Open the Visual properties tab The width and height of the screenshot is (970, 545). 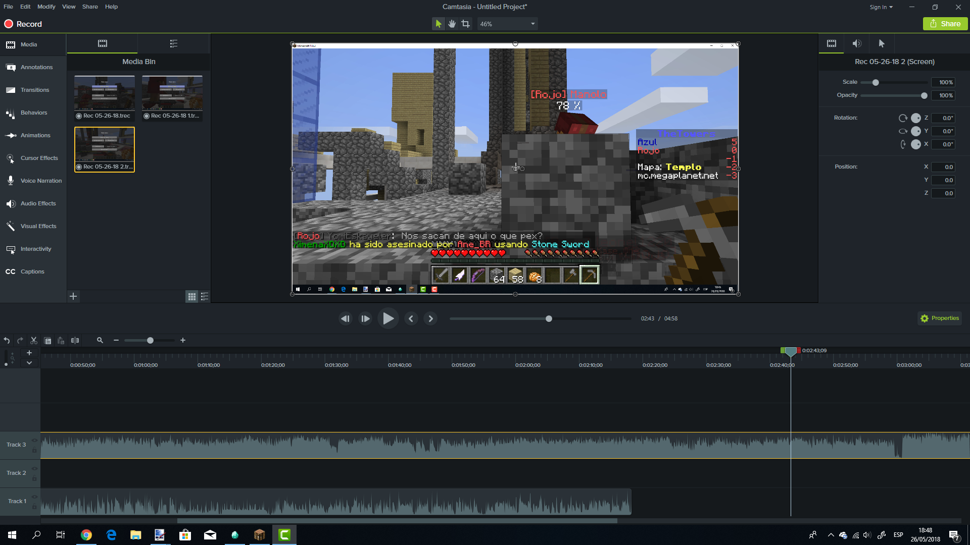(x=832, y=43)
